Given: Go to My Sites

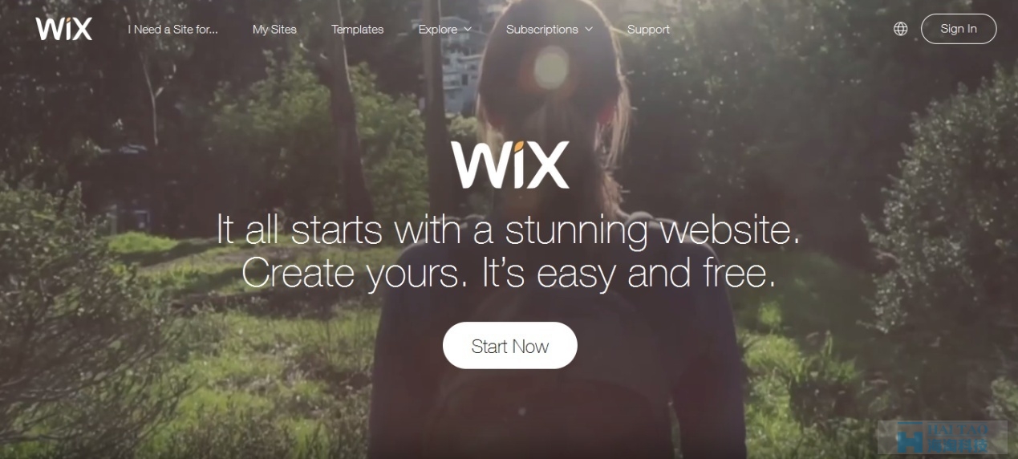Looking at the screenshot, I should [x=274, y=29].
